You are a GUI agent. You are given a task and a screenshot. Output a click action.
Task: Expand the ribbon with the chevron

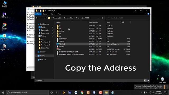pos(145,14)
